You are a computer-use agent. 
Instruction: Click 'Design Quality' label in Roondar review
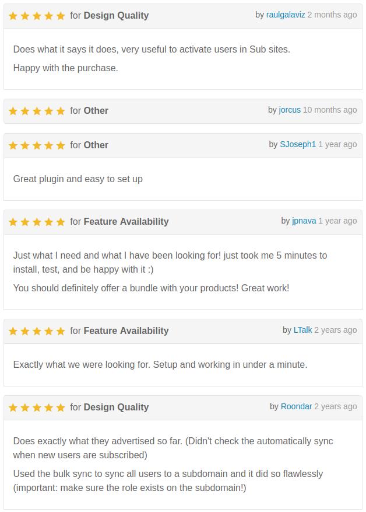[x=116, y=407]
